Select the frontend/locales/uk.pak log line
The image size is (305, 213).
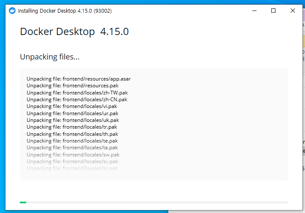pyautogui.click(x=73, y=120)
